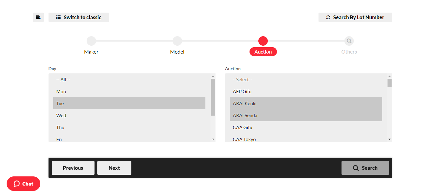Screen dimensions: 425x195
Task: Click the magnifier icon on the Others step
Action: coord(349,41)
